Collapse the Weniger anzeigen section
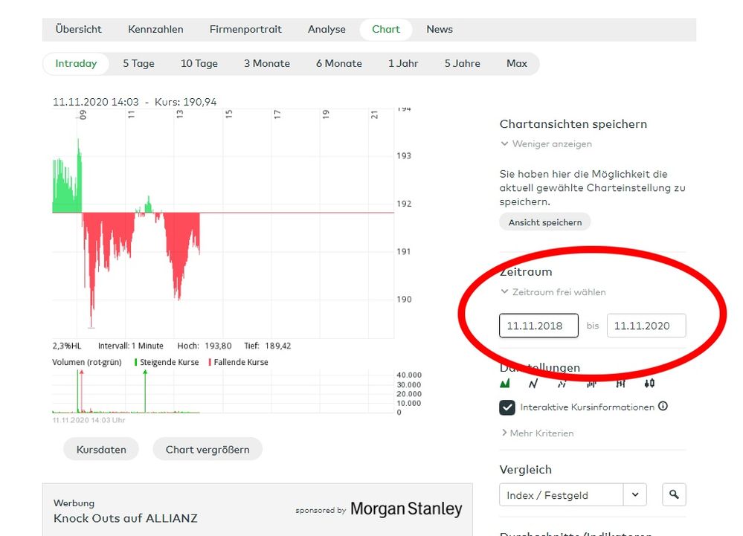 click(x=546, y=143)
